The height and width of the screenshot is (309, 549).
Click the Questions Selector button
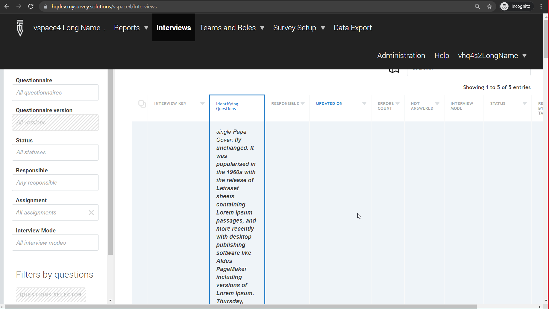coord(51,295)
